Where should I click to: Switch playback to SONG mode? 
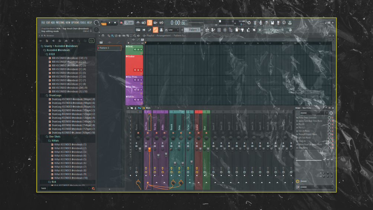point(104,24)
